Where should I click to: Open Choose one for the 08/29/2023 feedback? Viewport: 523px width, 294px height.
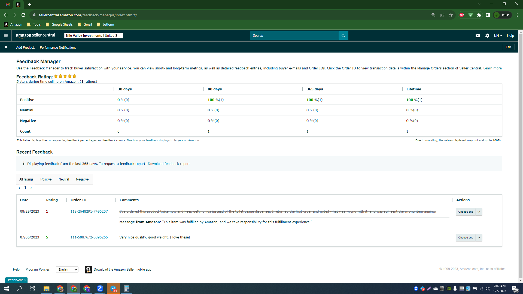[466, 212]
